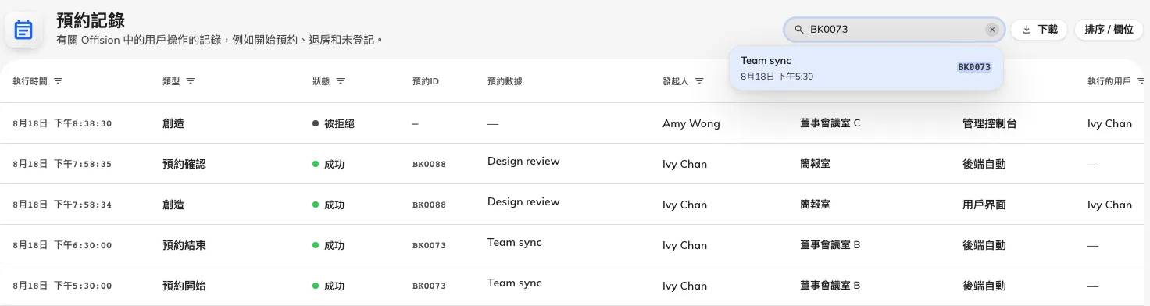Click the initiator Amy Wong
The width and height of the screenshot is (1150, 306).
click(x=691, y=123)
